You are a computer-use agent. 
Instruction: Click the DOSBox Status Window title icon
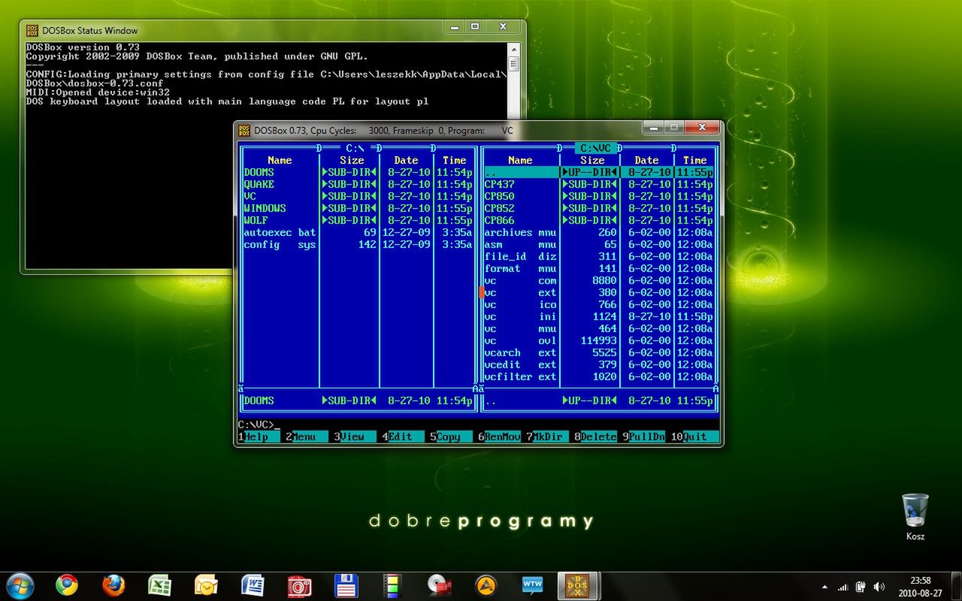(32, 31)
